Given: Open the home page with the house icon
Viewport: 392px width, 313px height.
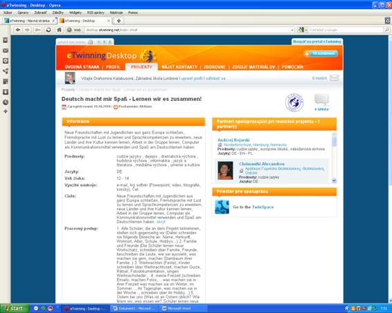Looking at the screenshot, I should [59, 30].
